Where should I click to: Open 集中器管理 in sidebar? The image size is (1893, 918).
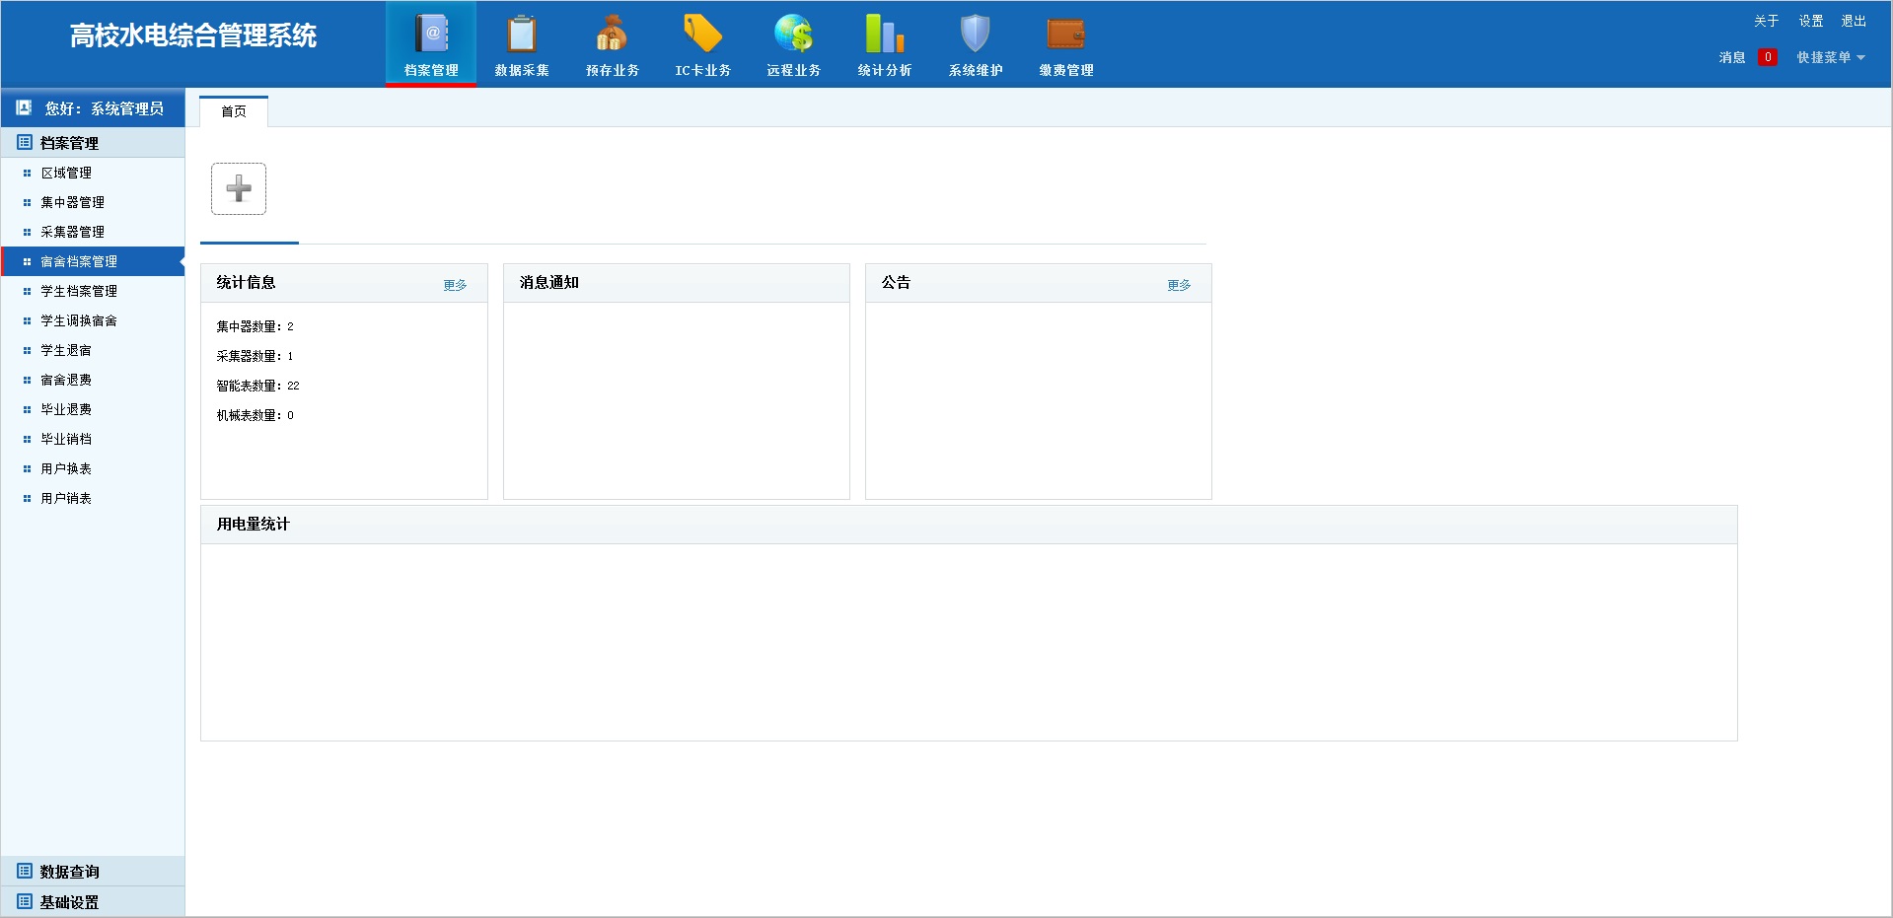[72, 202]
